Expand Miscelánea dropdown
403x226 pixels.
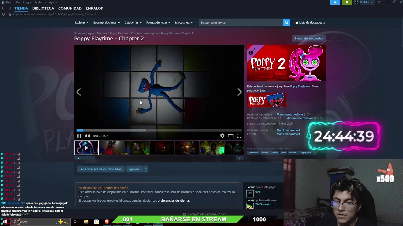click(x=184, y=22)
